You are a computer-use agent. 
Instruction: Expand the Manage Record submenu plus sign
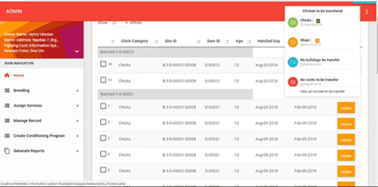(x=77, y=121)
